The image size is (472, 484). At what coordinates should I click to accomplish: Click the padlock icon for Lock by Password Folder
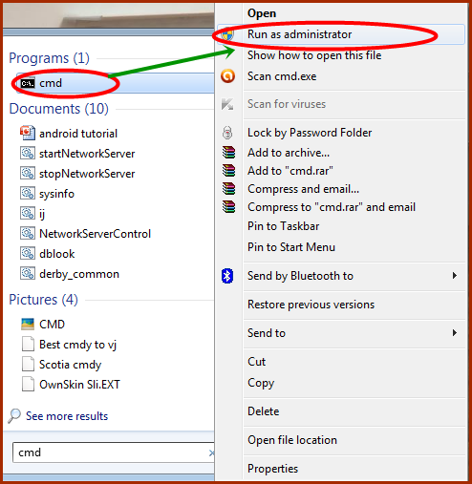click(x=227, y=133)
